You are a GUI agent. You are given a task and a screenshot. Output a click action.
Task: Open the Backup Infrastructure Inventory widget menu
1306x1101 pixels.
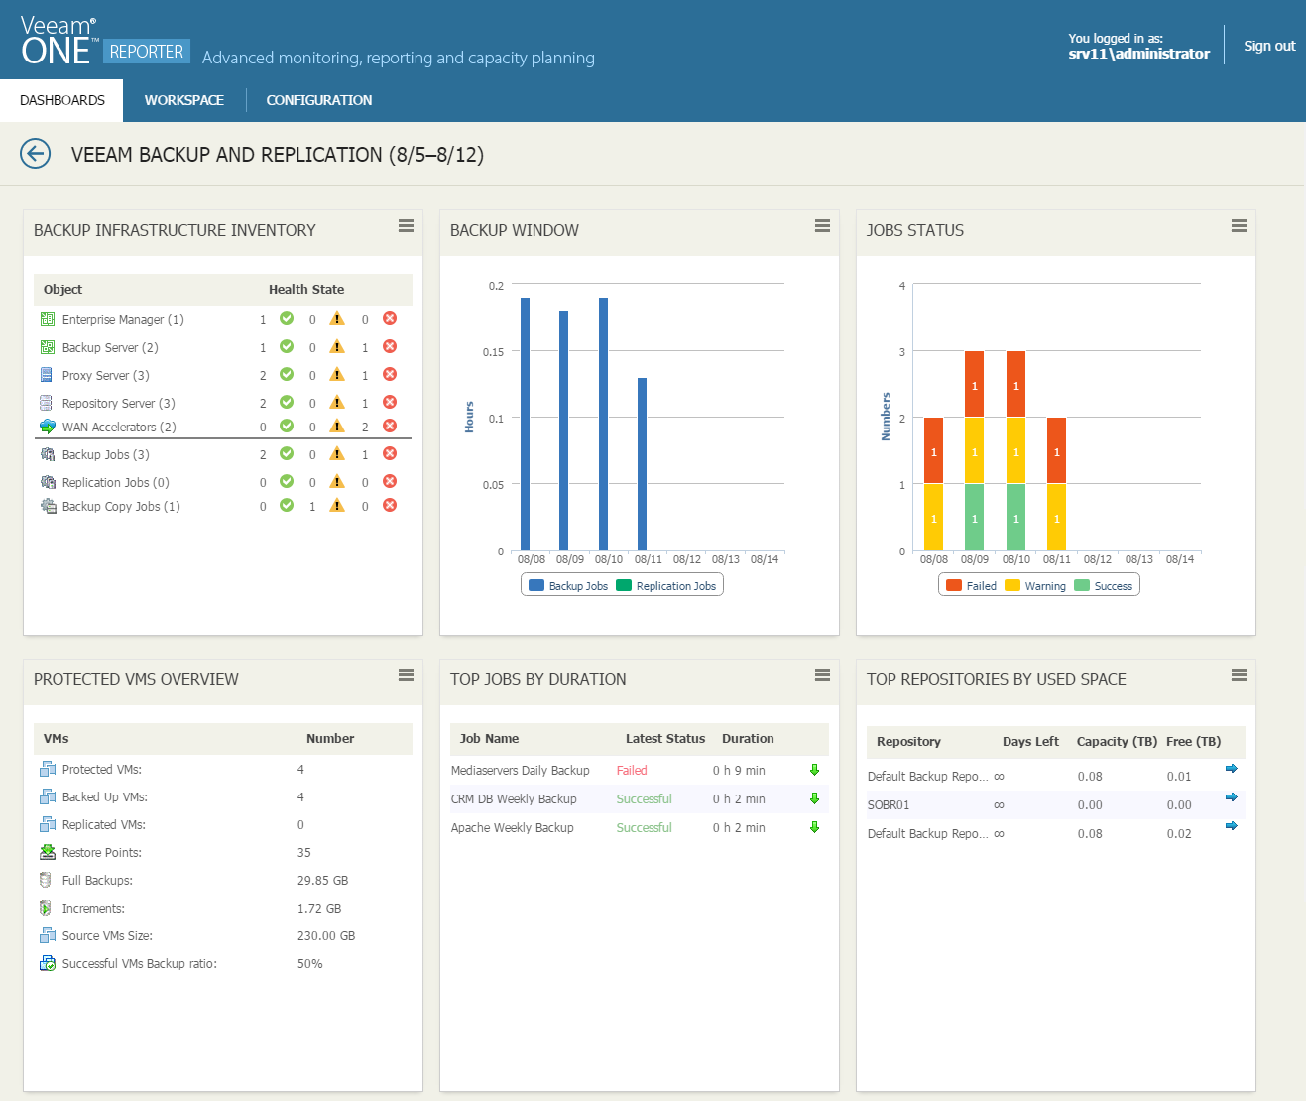(x=406, y=226)
